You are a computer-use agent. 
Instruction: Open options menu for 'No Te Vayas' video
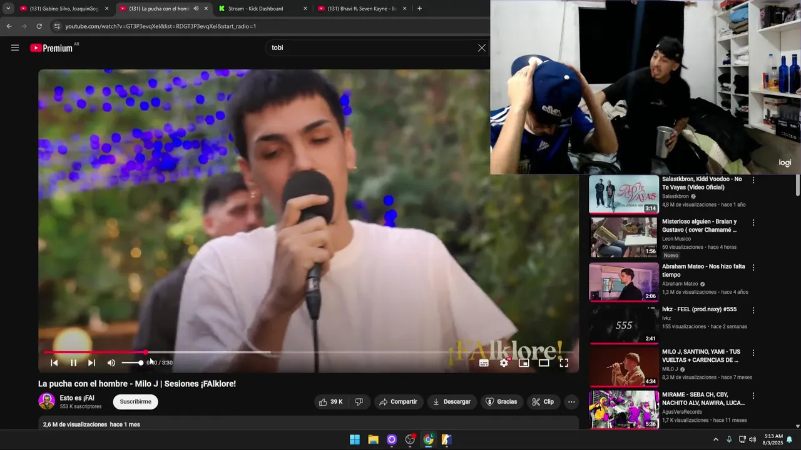[753, 180]
